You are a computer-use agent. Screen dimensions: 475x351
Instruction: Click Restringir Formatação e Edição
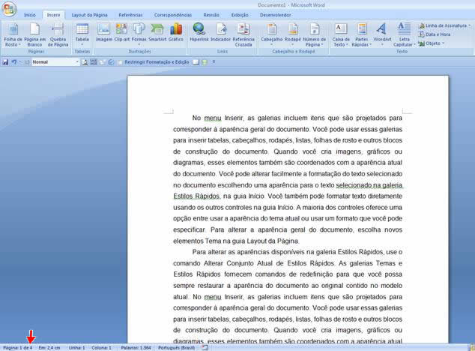pos(157,62)
